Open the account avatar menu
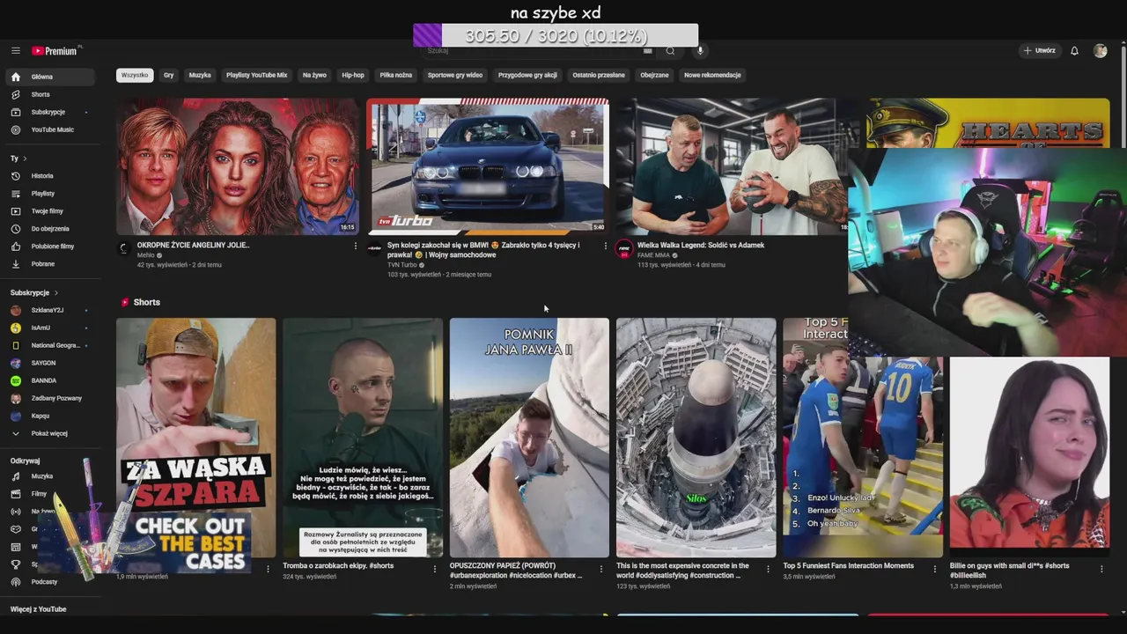 (1101, 51)
